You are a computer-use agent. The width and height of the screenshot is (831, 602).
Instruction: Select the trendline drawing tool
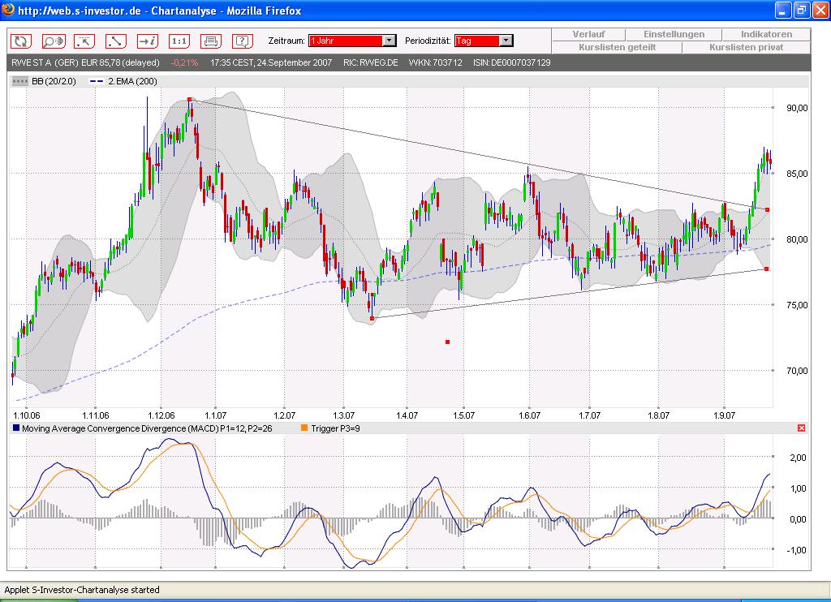pos(114,40)
